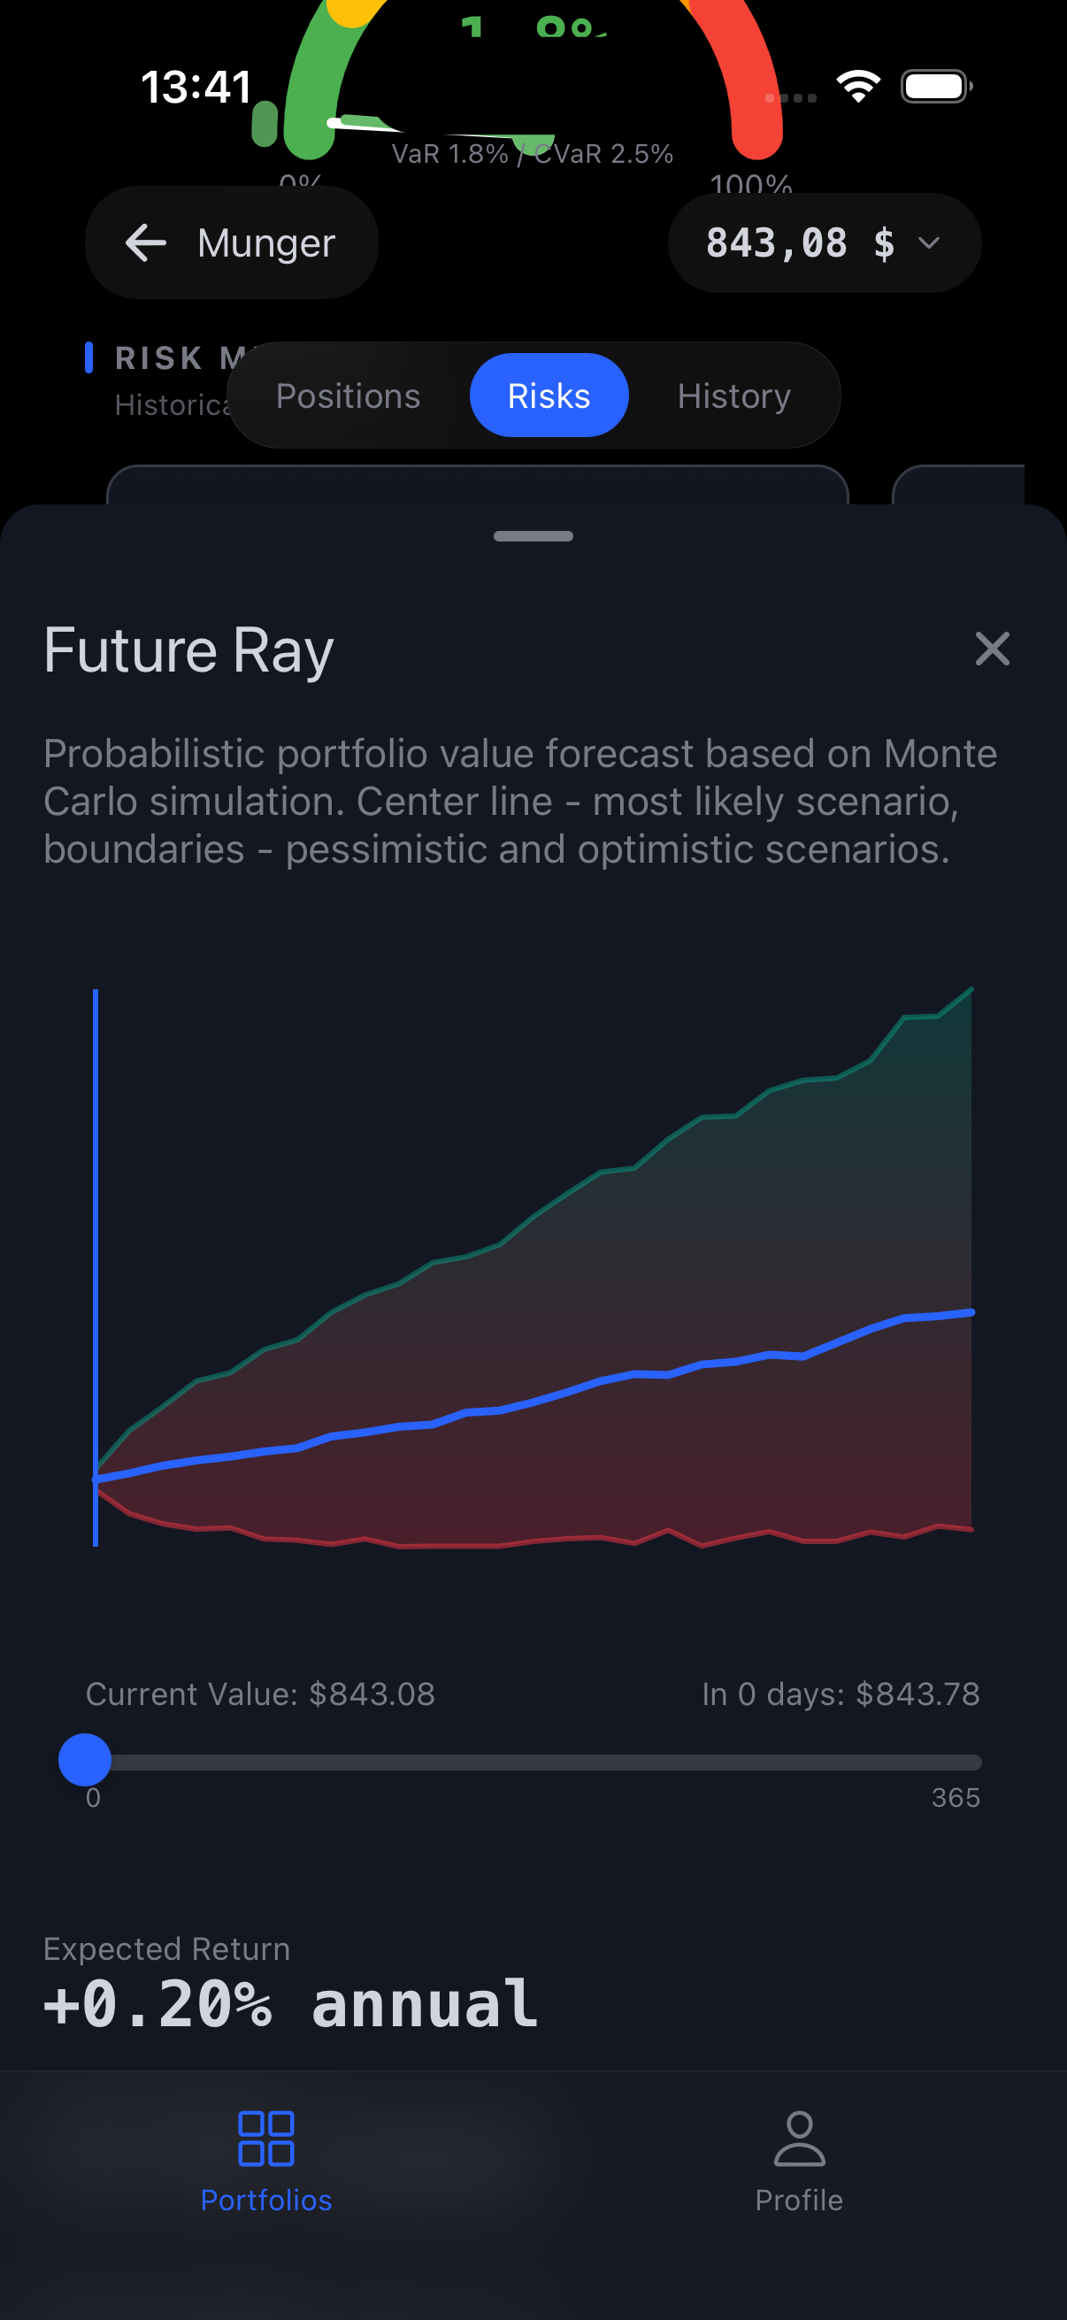Tap the forecast day slider knob

85,1761
